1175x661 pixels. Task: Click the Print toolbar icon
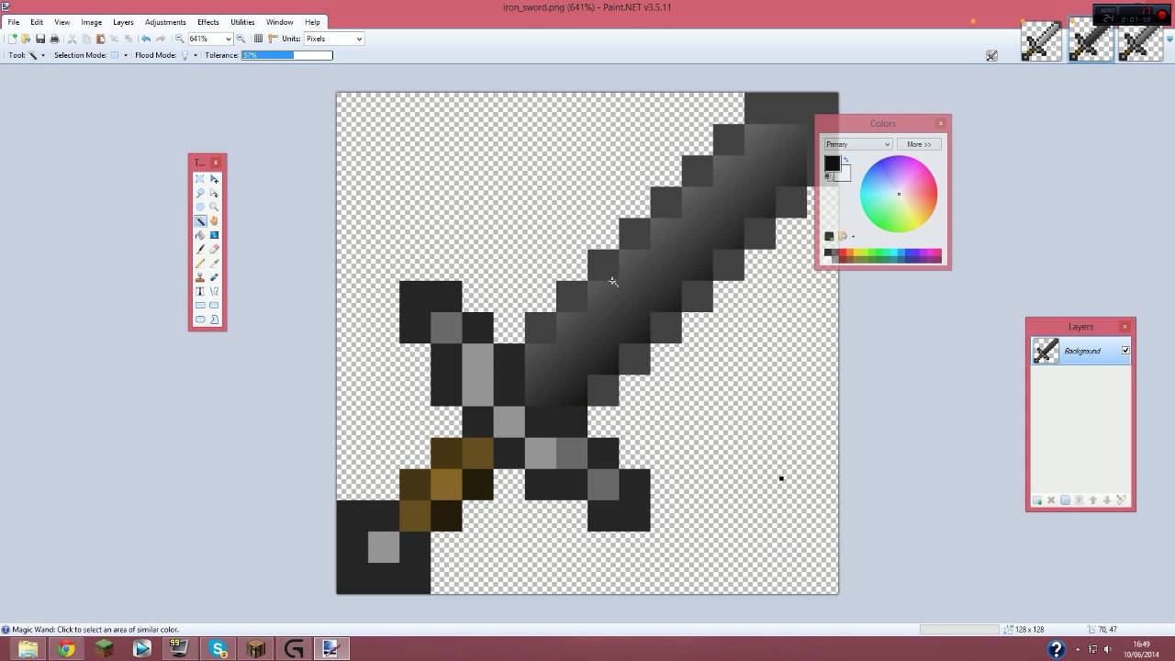point(54,39)
